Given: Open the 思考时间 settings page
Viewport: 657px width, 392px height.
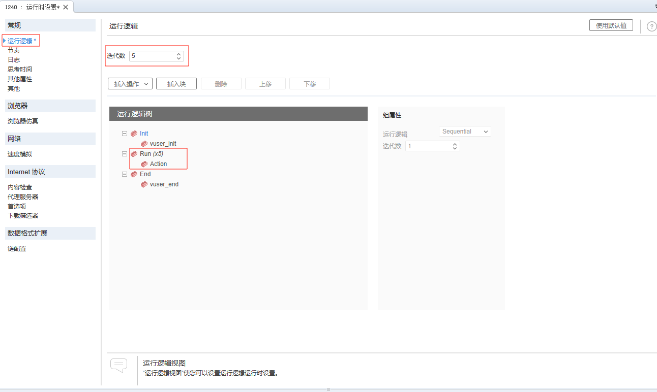Looking at the screenshot, I should (20, 70).
